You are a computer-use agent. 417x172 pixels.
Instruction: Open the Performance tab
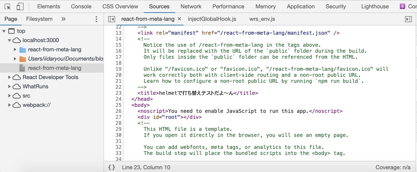tap(228, 6)
